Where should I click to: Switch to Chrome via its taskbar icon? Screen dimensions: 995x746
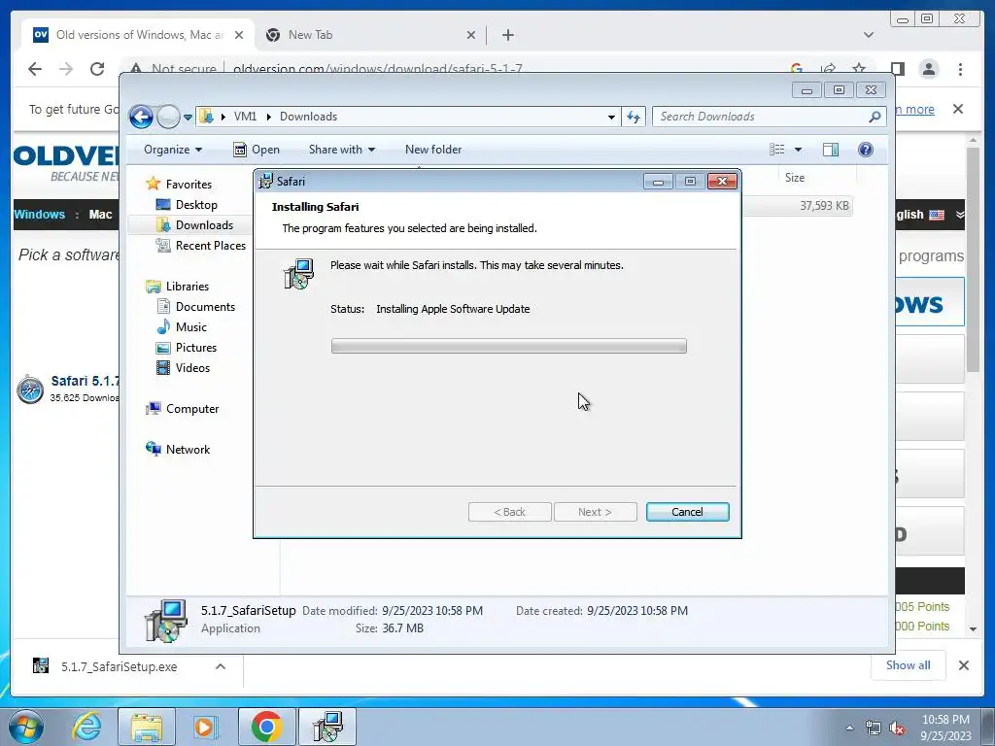[266, 727]
